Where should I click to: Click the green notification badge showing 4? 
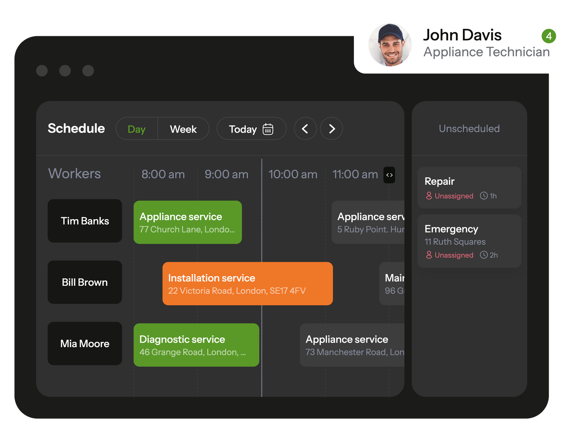click(548, 36)
